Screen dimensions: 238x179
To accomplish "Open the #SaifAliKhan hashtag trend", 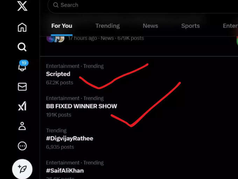I will click(x=65, y=171).
